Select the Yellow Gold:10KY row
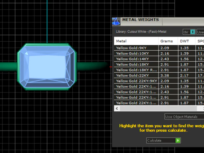 [159, 54]
